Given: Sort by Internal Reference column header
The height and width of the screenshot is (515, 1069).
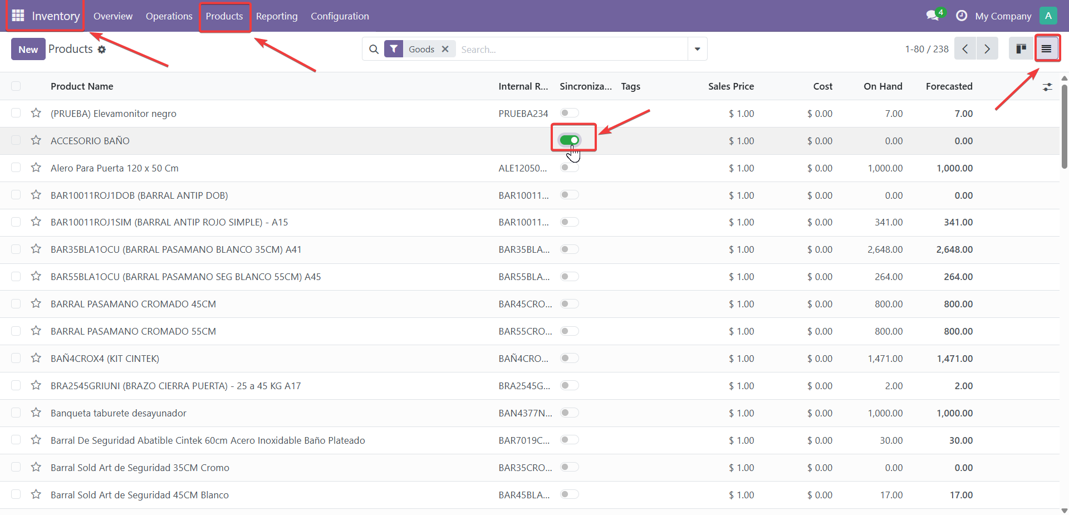Looking at the screenshot, I should coord(523,86).
